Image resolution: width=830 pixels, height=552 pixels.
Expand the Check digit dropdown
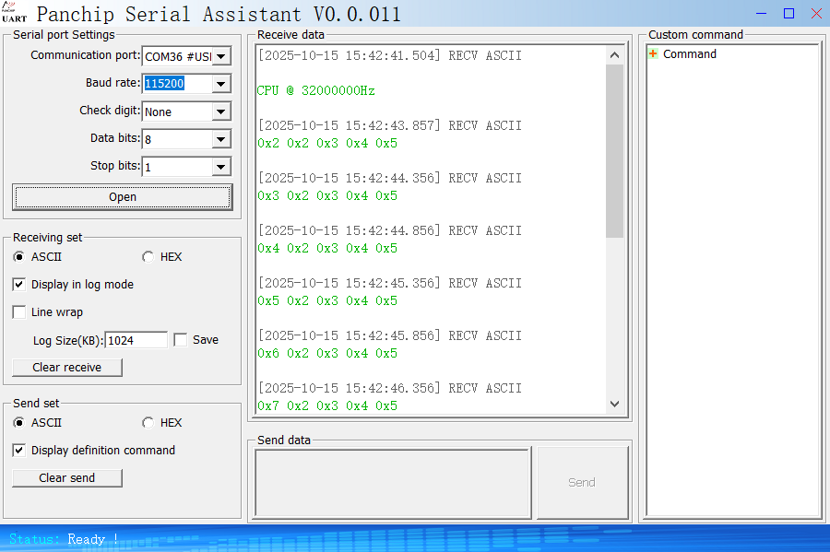click(x=220, y=112)
